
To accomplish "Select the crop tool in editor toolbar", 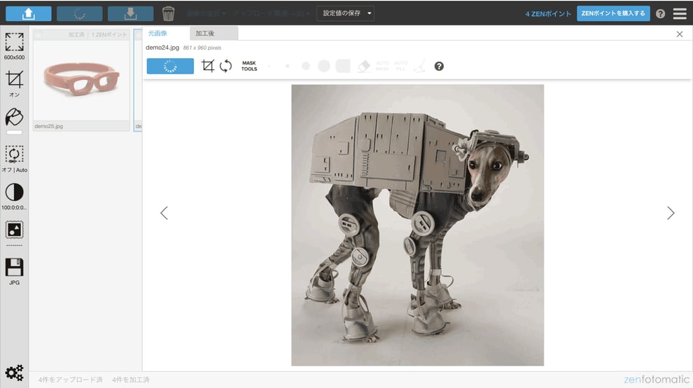I will [x=208, y=66].
